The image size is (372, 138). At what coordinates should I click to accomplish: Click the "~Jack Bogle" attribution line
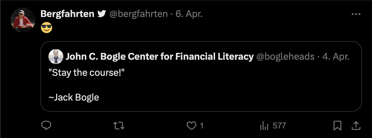click(x=74, y=97)
